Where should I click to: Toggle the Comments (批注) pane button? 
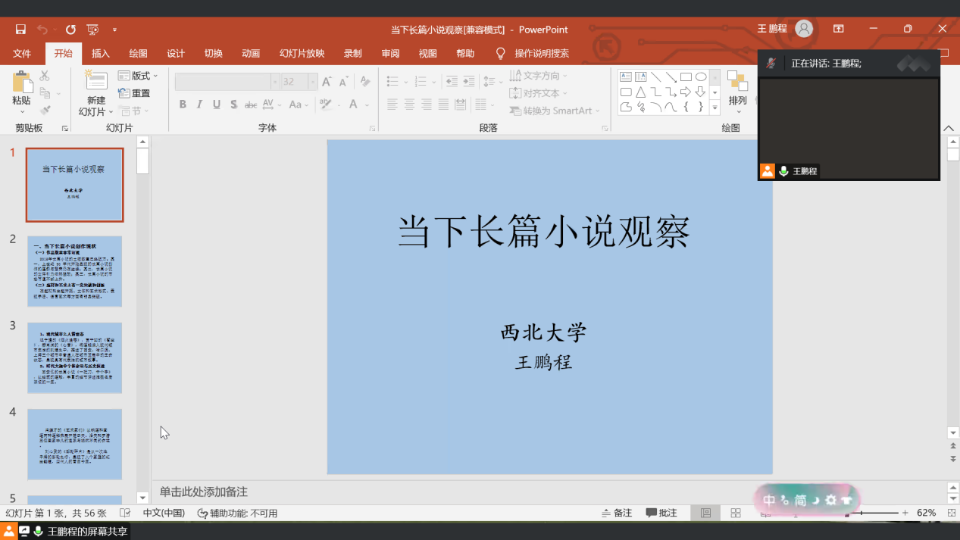coord(661,513)
